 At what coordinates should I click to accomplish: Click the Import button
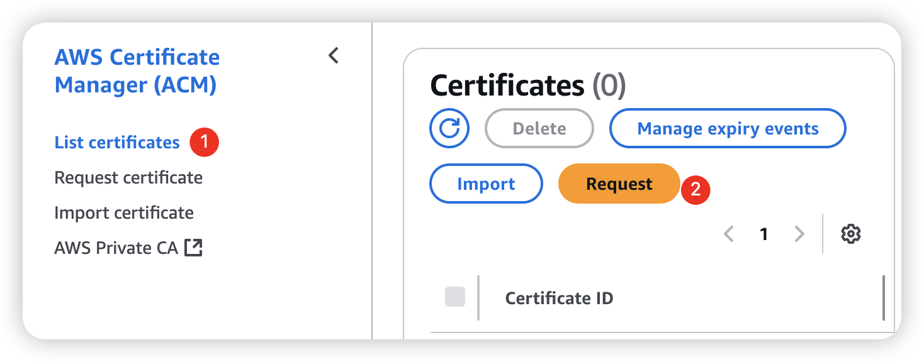coord(486,184)
